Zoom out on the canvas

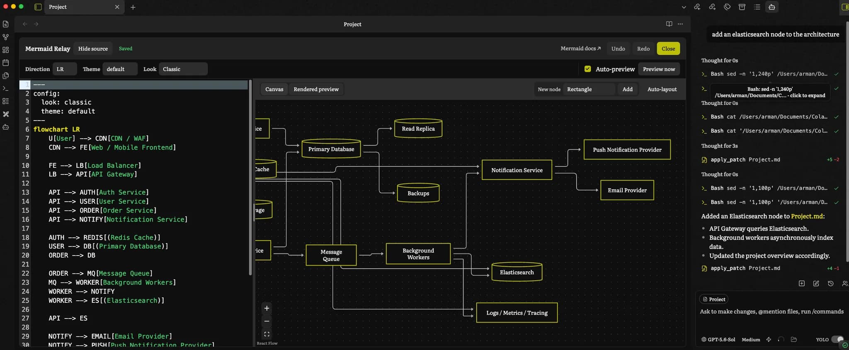(267, 321)
